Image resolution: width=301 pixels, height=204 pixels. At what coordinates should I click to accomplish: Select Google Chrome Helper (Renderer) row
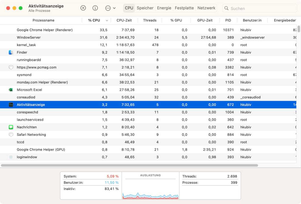(x=148, y=30)
